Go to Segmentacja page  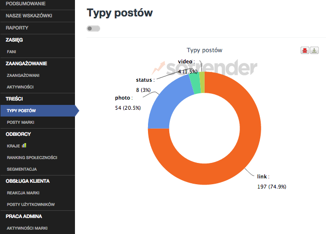tap(22, 169)
